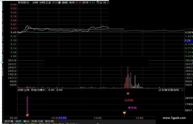
Task: Click the 26751 indicator scale value
Action: pyautogui.click(x=189, y=98)
